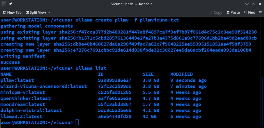Maximize the Konsole window
Screen dimensions: 264x128
253,4
